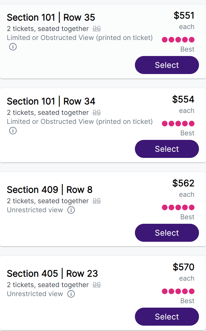Select the $562 Section 409 Row 8 tickets

tap(167, 233)
